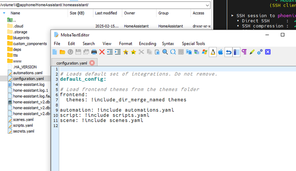Open the Encoding menu
This screenshot has height=171, width=296.
click(x=148, y=44)
